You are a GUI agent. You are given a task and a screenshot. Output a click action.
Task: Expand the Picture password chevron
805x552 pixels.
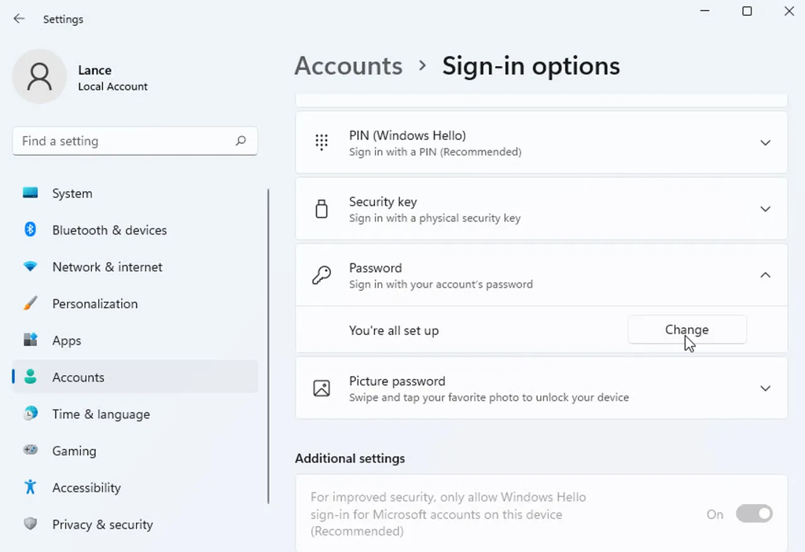(765, 388)
